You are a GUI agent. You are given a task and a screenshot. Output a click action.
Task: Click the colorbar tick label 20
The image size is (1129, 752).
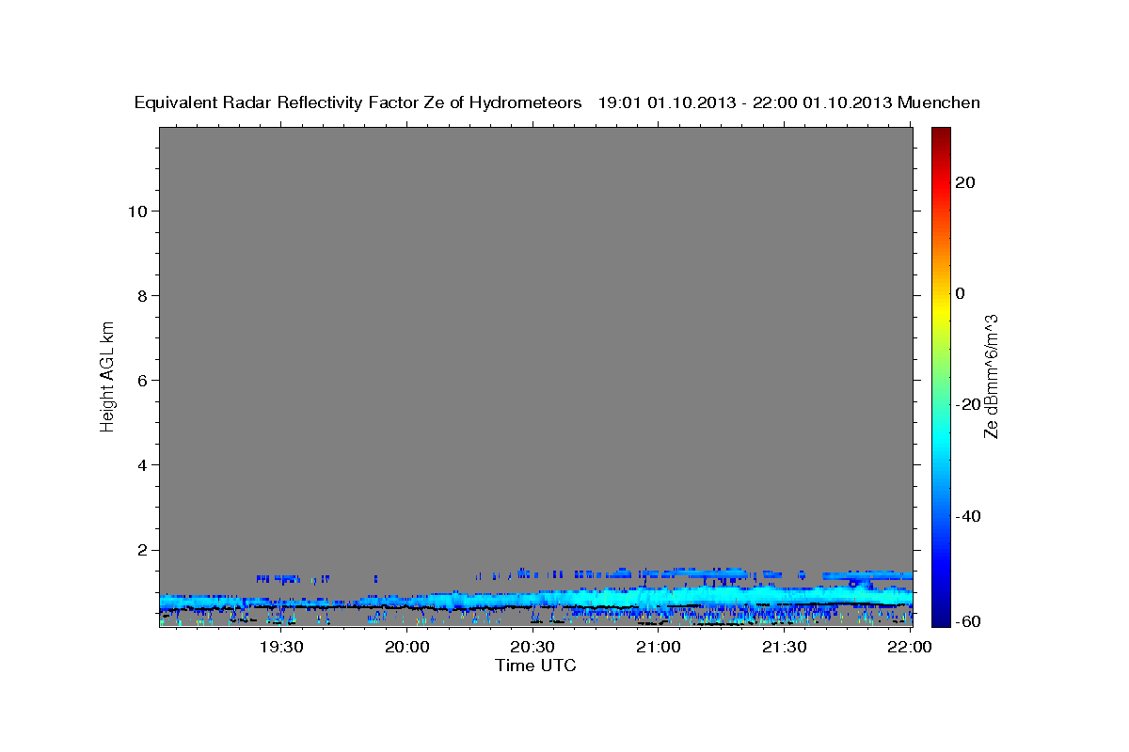pos(966,182)
